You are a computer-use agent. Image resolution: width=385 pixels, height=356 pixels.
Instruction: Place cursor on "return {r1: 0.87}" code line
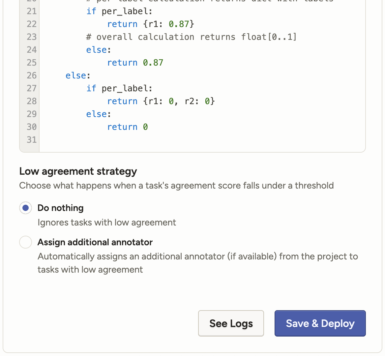(150, 24)
